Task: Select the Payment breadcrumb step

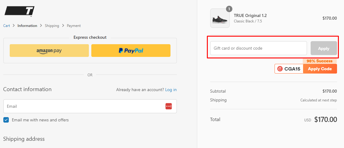Action: click(74, 26)
